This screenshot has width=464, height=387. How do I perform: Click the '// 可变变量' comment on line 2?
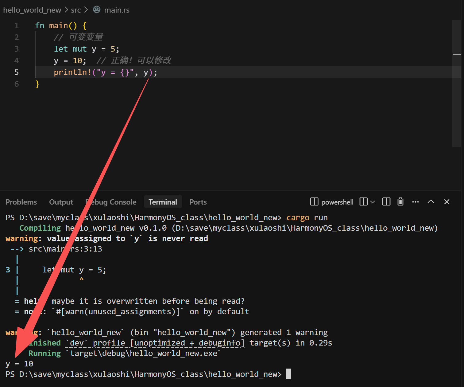pos(78,37)
